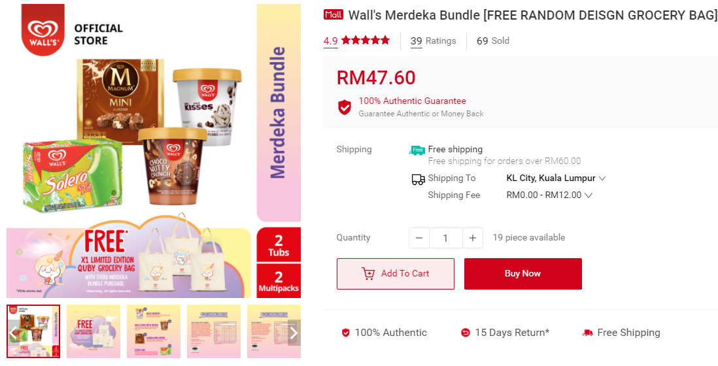718x366 pixels.
Task: Select the free grocery bag thumbnail
Action: (x=94, y=331)
